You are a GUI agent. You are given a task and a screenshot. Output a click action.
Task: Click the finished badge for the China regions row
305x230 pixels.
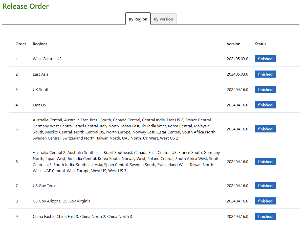pyautogui.click(x=265, y=216)
